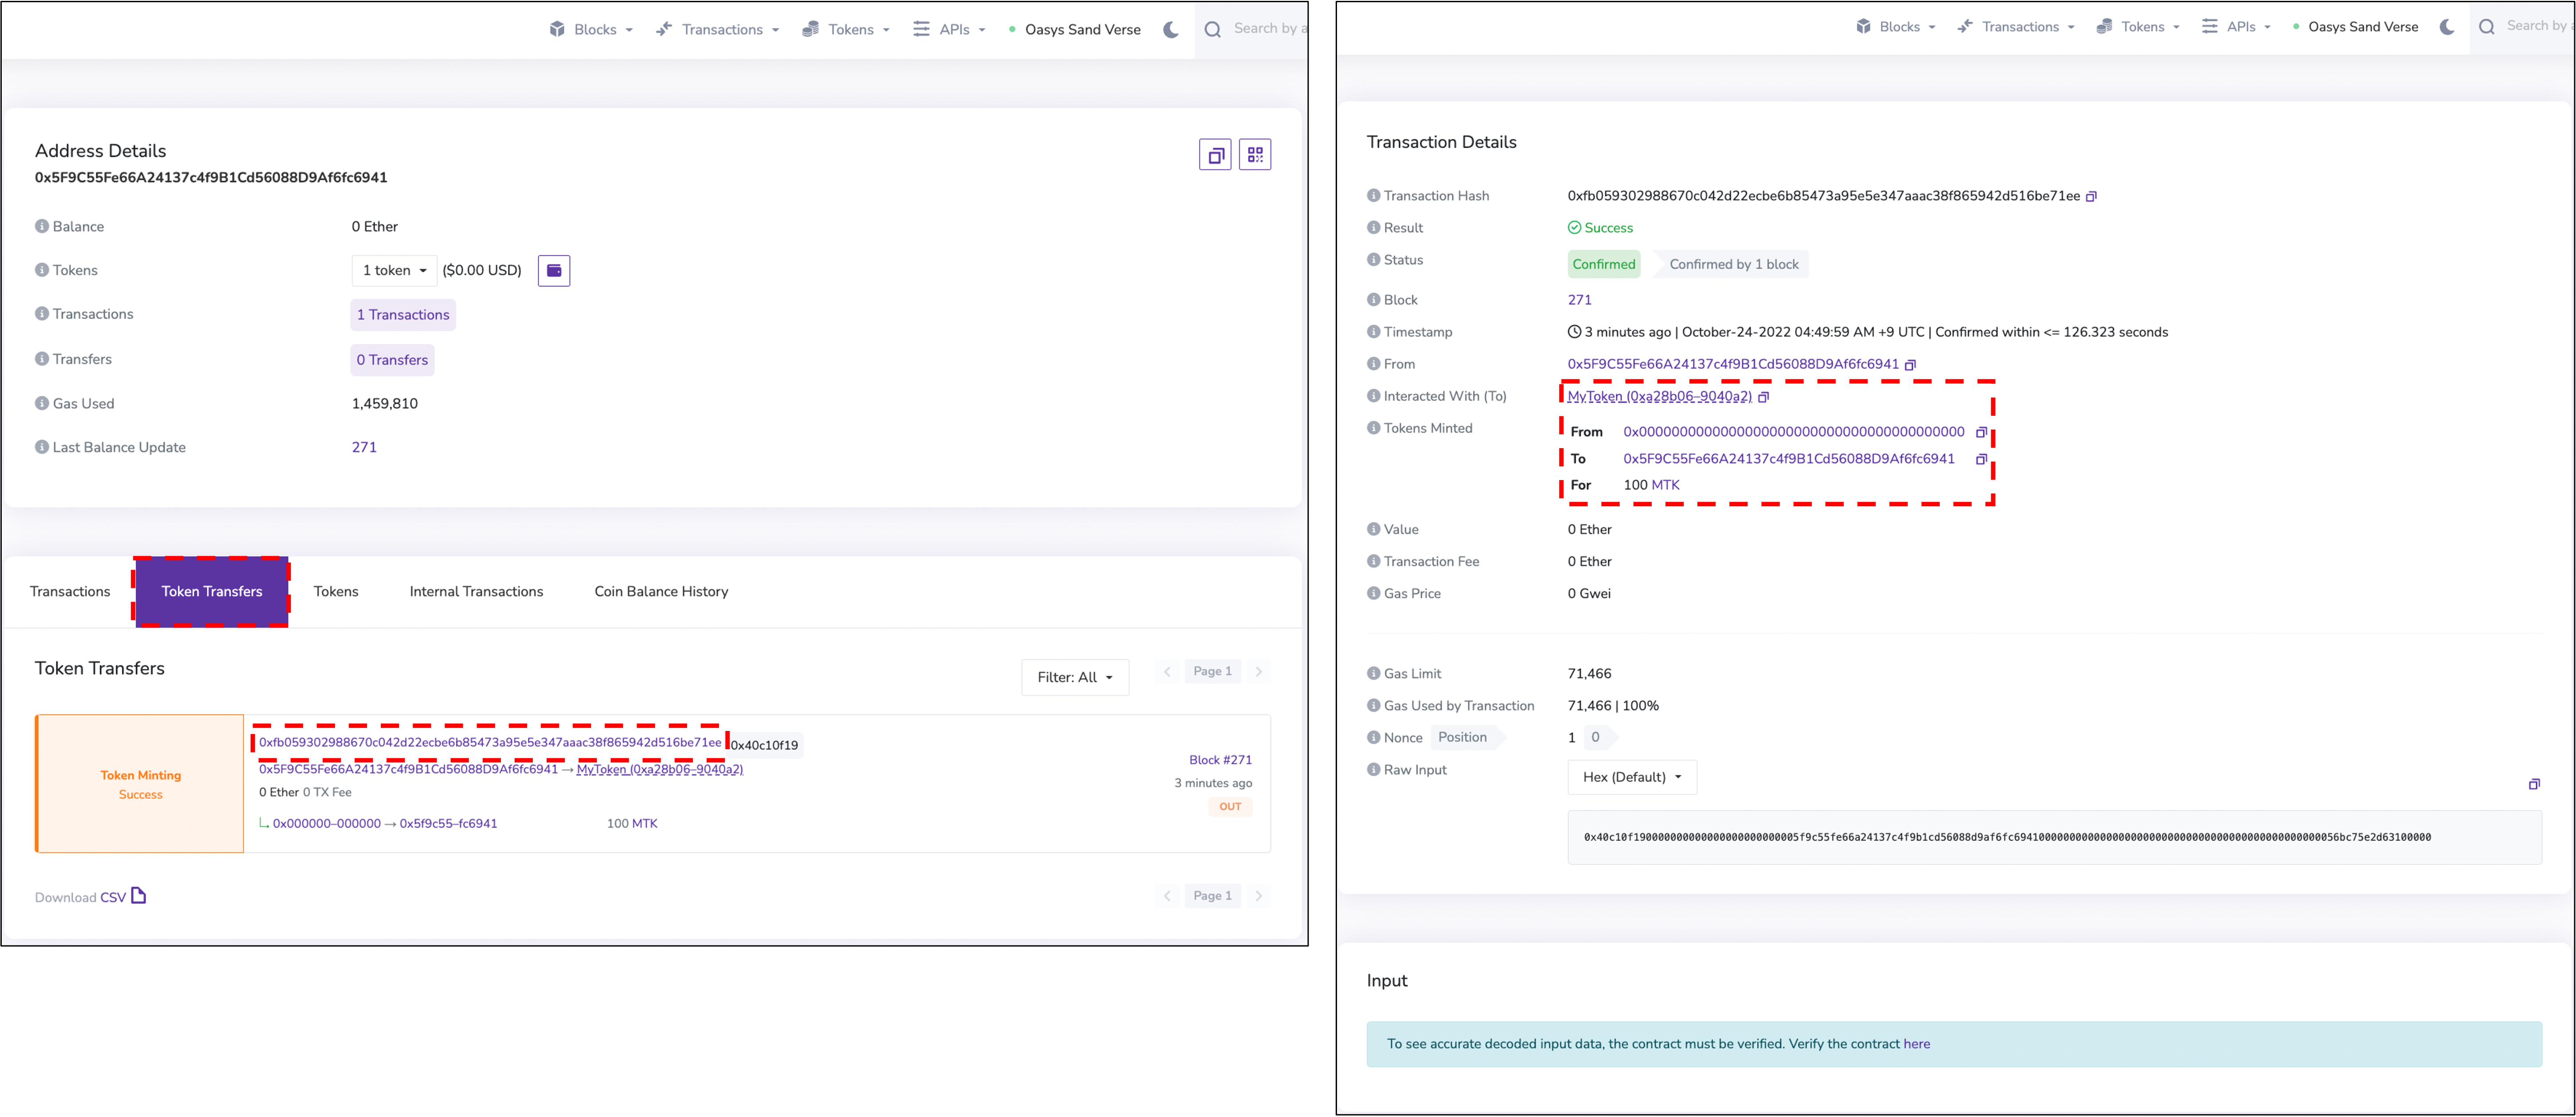The image size is (2576, 1117).
Task: Open transaction hash link in token transfer
Action: (x=490, y=743)
